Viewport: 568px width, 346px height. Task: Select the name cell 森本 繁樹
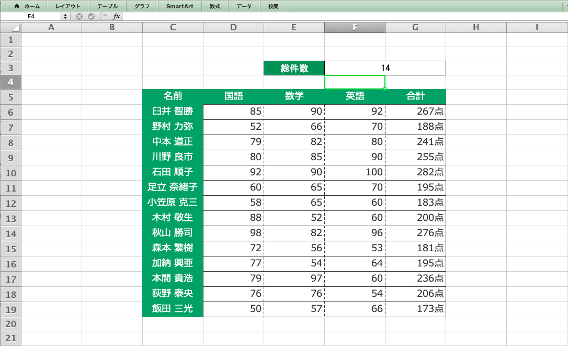[x=173, y=248]
